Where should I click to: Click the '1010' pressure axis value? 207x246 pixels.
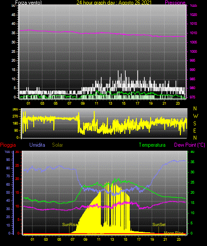(x=194, y=33)
